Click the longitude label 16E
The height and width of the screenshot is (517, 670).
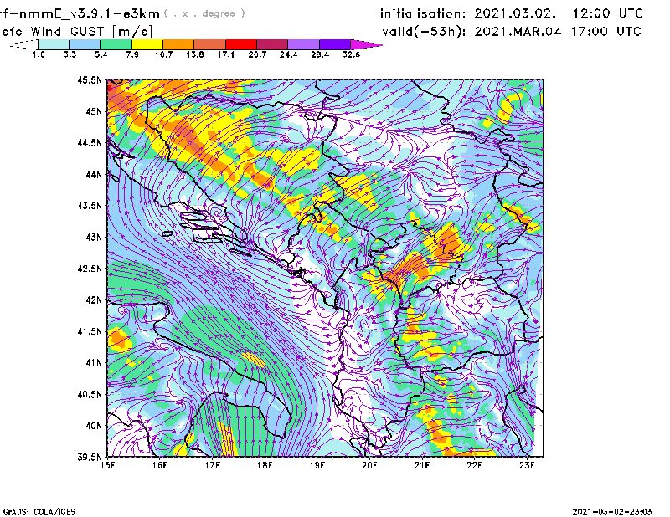point(160,465)
